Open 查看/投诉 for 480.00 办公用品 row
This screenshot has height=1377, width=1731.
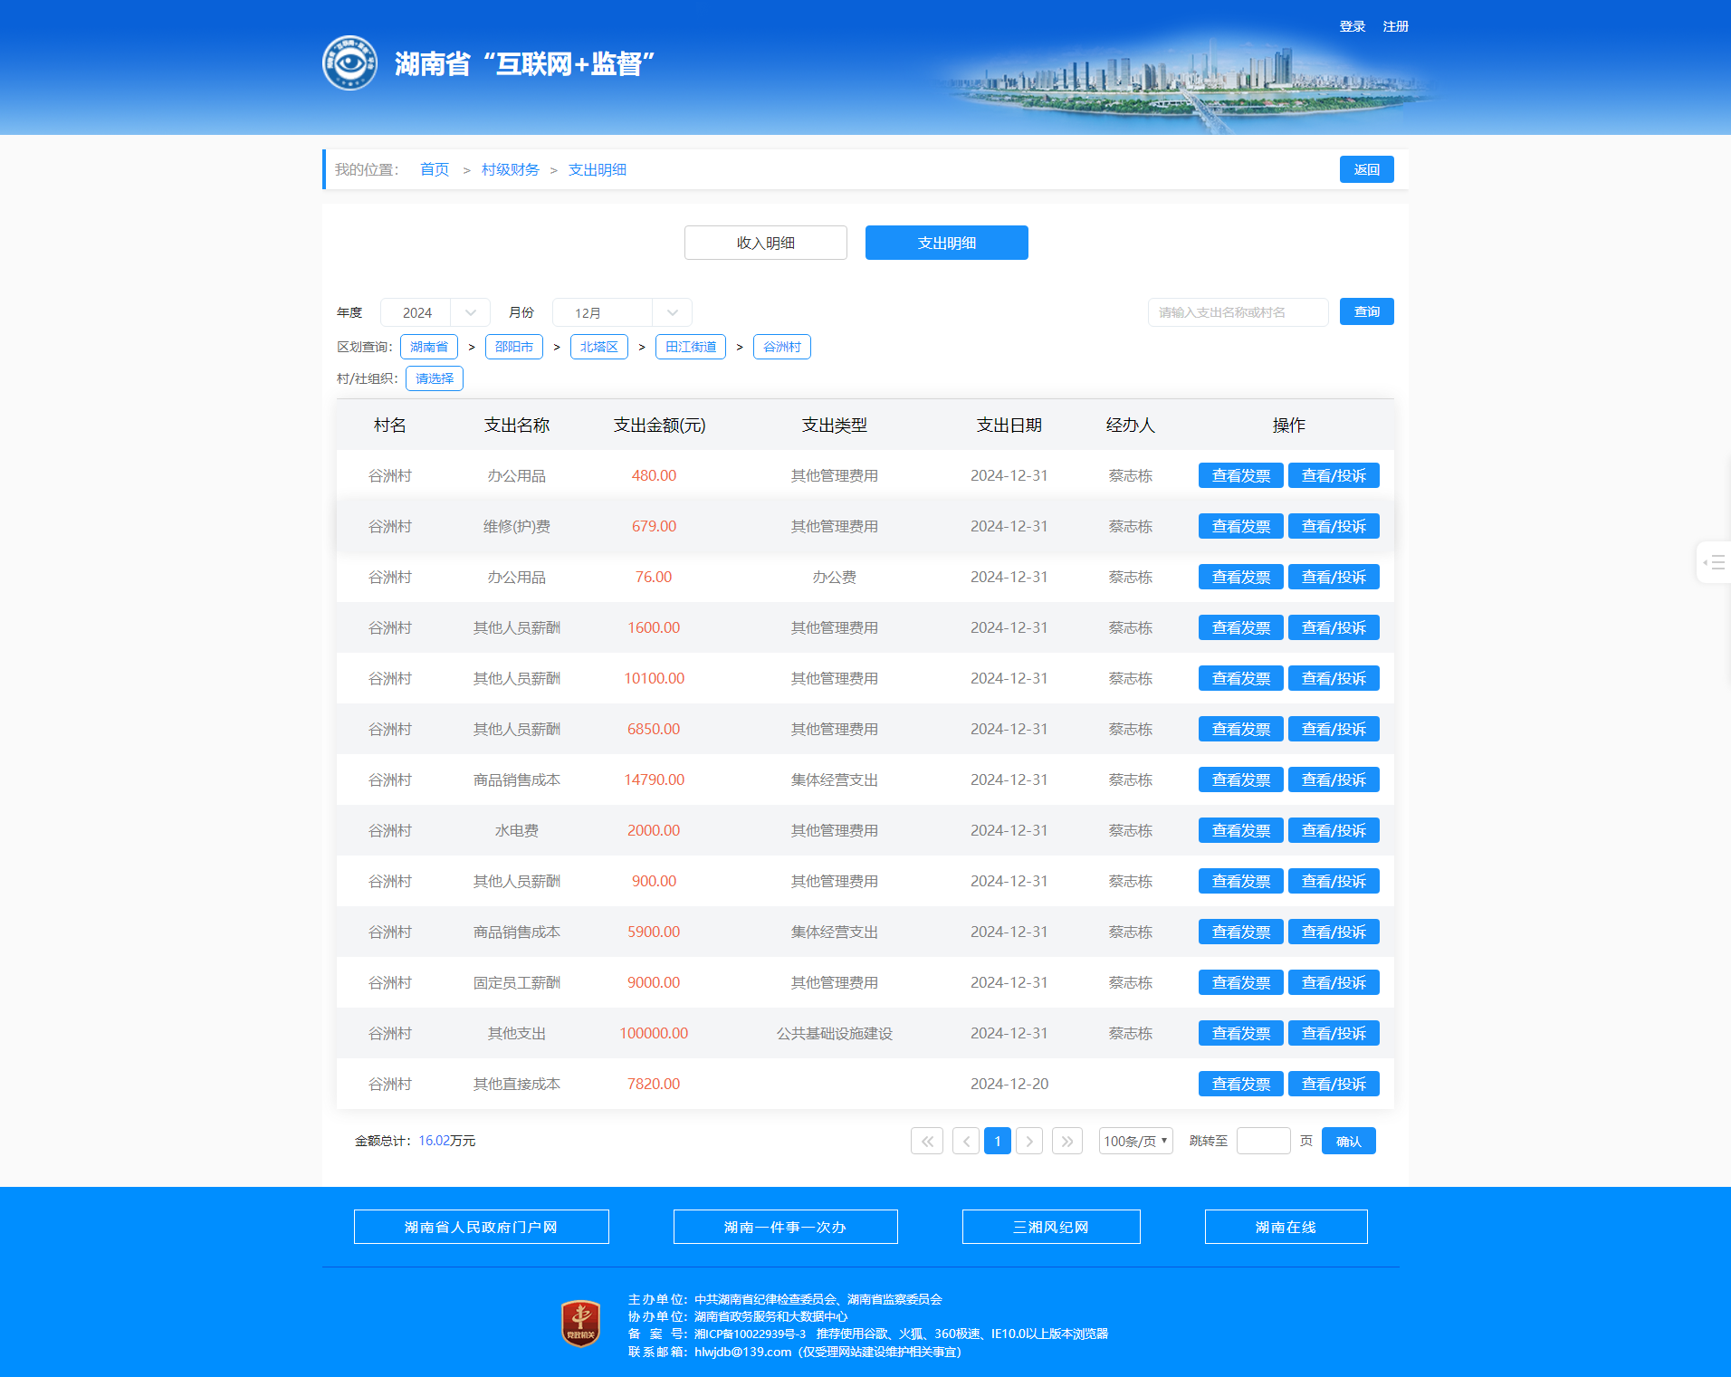tap(1334, 475)
